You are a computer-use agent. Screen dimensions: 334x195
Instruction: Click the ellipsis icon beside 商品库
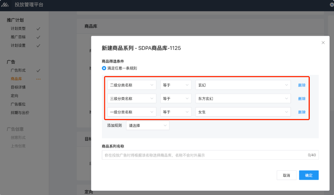coord(38,79)
